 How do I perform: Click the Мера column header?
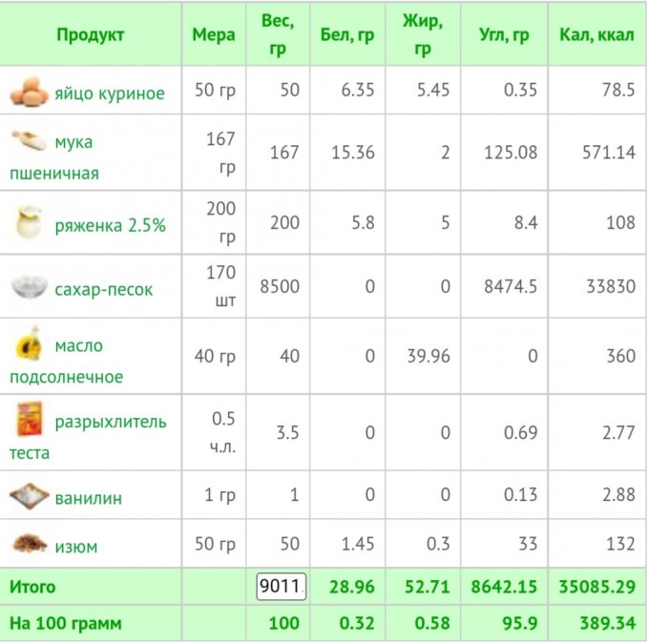tap(213, 35)
